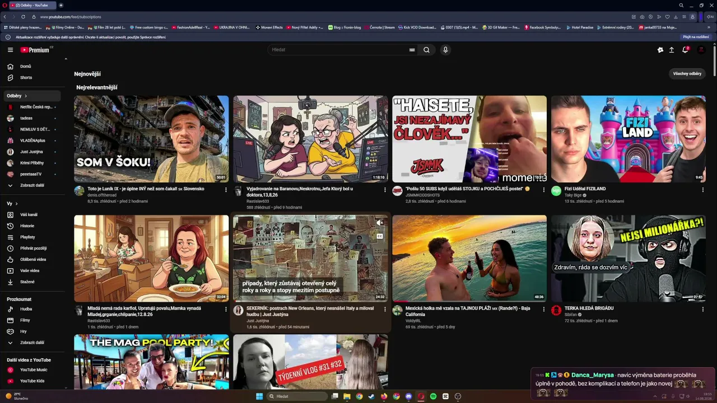Viewport: 717px width, 403px height.
Task: Open tadeas channel from subscriptions
Action: tap(32, 118)
